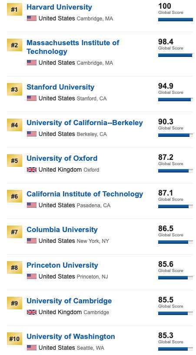Viewport: 196px width, 355px height.
Task: Click the #7 rank badge for Columbia
Action: [14, 232]
